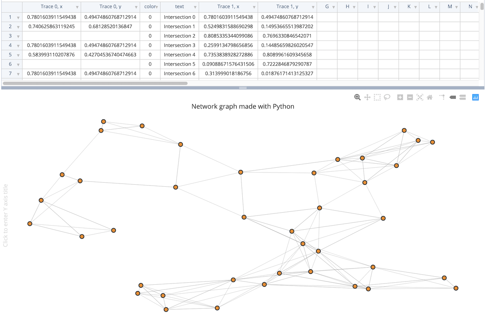Click the horizontal scrollbar under the table
The width and height of the screenshot is (487, 322).
[95, 83]
